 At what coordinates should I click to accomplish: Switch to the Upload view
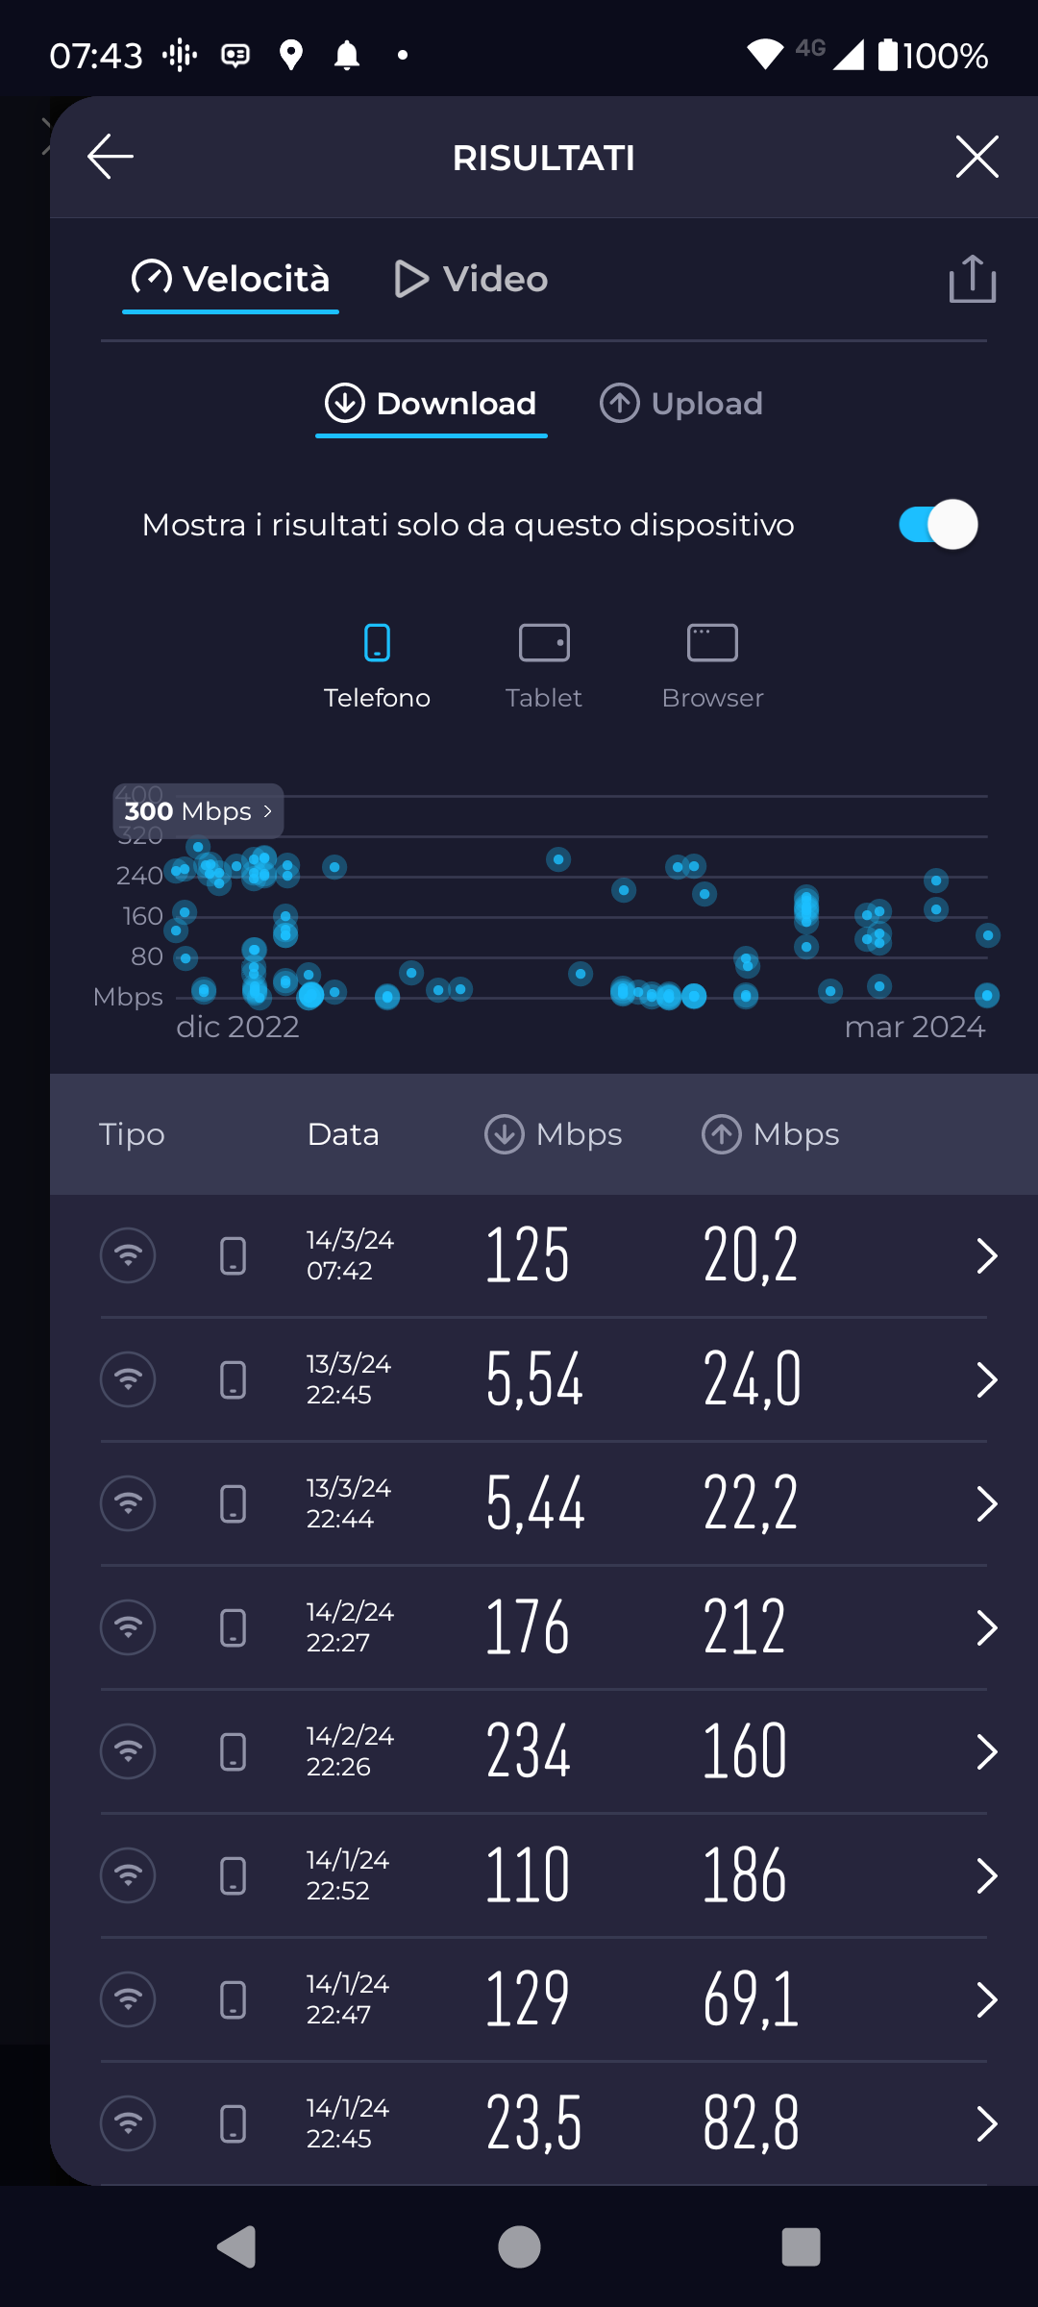(681, 404)
